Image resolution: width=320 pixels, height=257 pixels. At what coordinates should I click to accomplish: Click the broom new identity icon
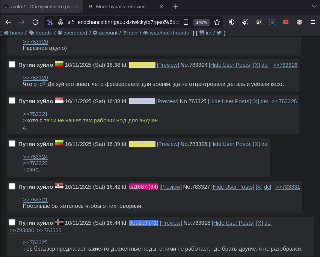[245, 22]
